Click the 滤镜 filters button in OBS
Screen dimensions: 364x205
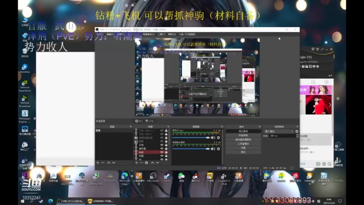coord(150,121)
